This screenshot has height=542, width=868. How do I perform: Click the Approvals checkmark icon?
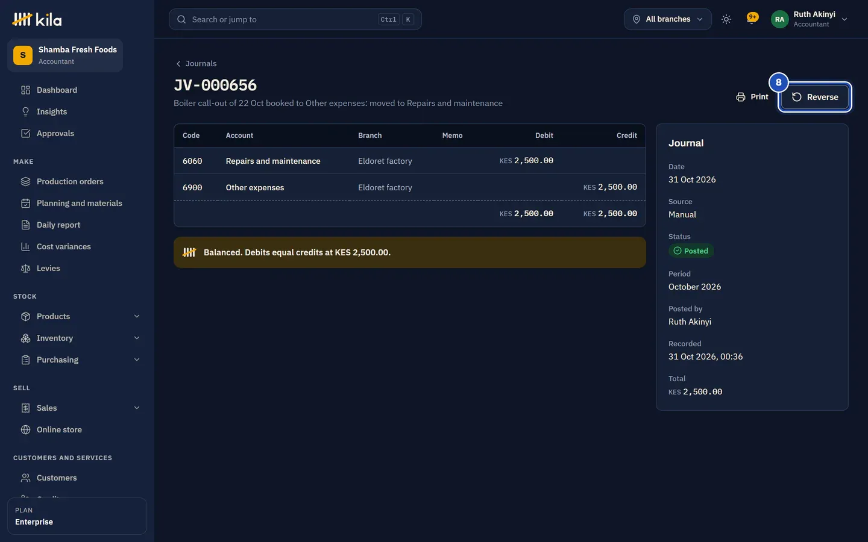click(25, 134)
